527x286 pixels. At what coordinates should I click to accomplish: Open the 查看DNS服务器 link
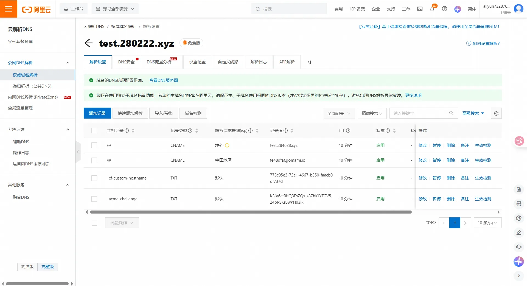click(x=163, y=80)
